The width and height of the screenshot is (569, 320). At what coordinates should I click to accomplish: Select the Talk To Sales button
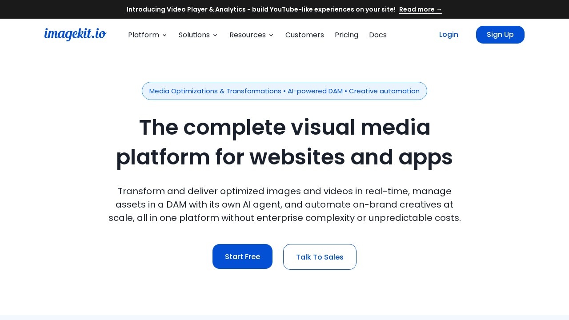320,257
